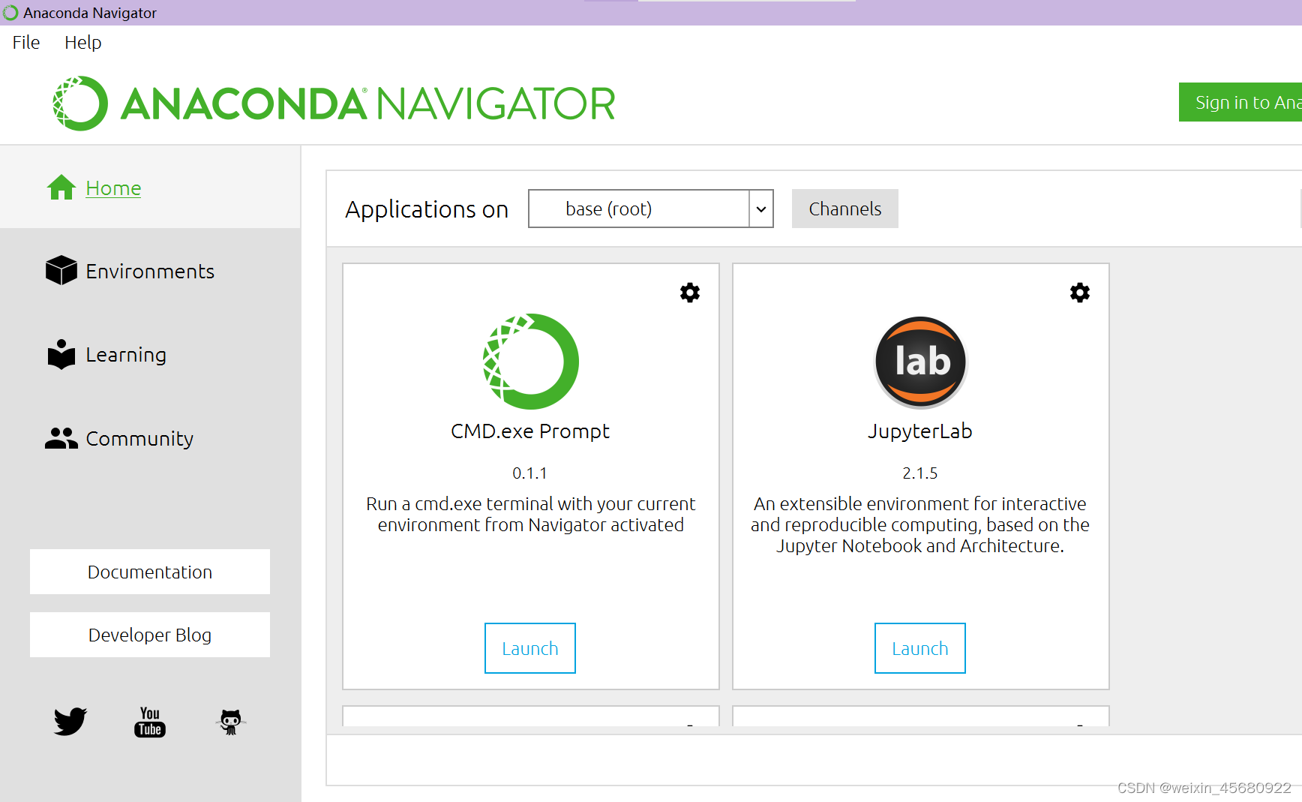This screenshot has width=1302, height=802.
Task: Click the Environments cube icon
Action: coord(61,270)
